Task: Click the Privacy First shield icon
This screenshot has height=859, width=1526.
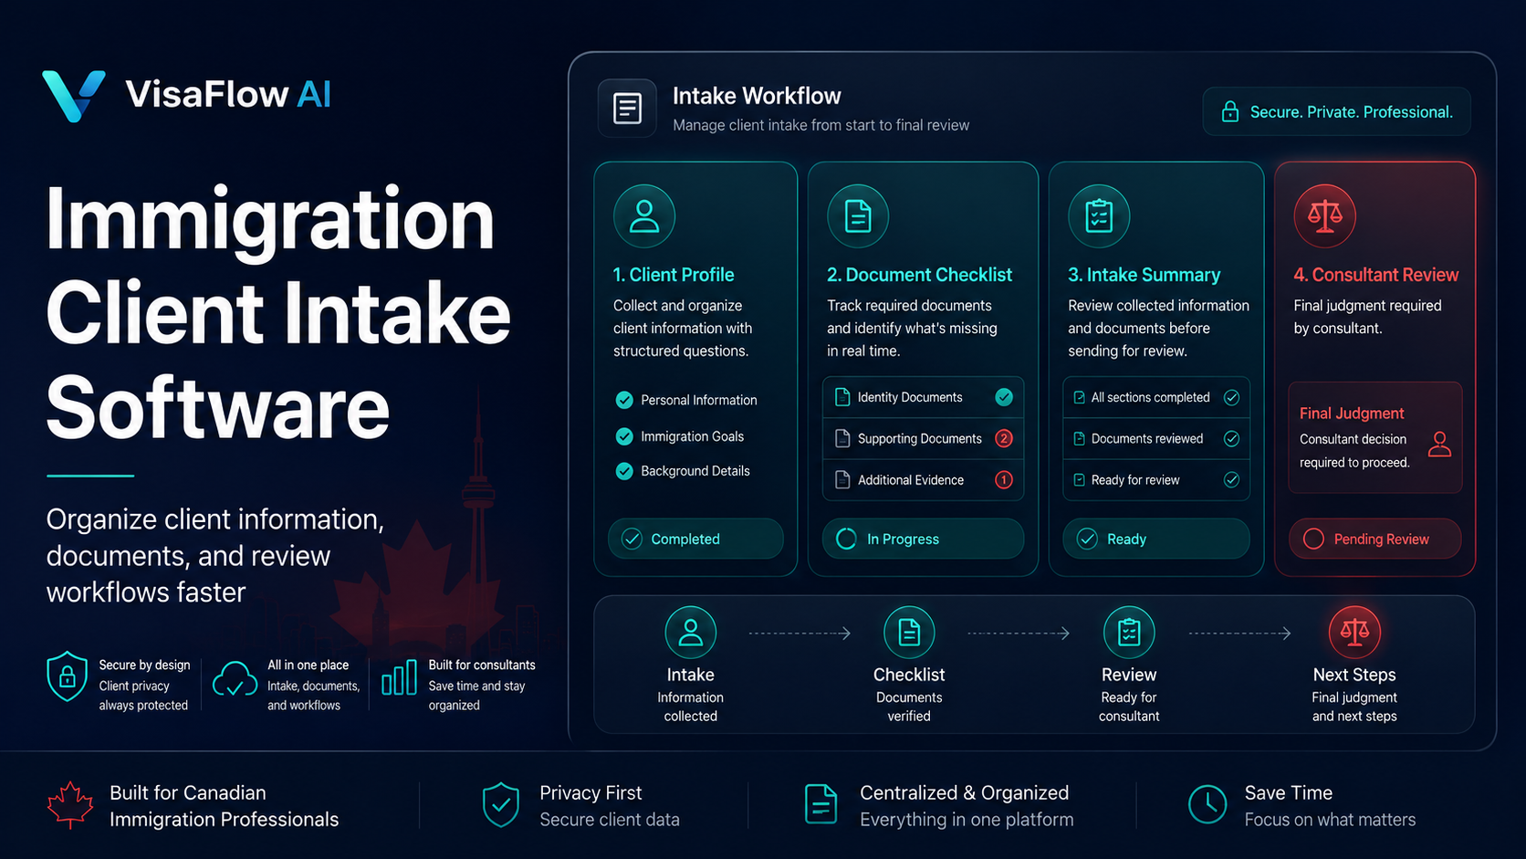Action: pyautogui.click(x=501, y=805)
